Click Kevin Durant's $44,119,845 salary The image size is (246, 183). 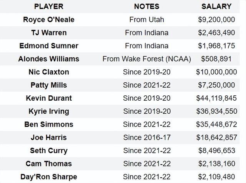(x=216, y=98)
